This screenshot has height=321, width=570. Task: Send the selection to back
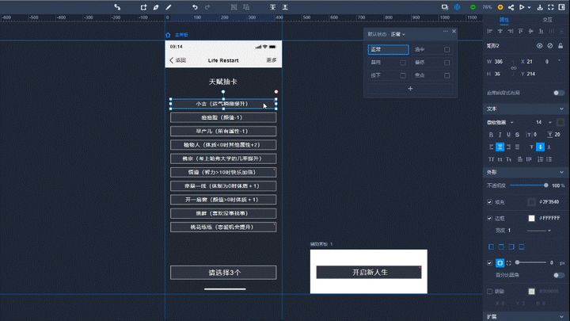tap(285, 7)
